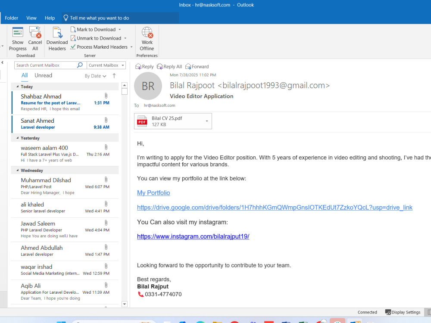Click ali khaled paperclip icon
The height and width of the screenshot is (323, 431).
point(106,204)
